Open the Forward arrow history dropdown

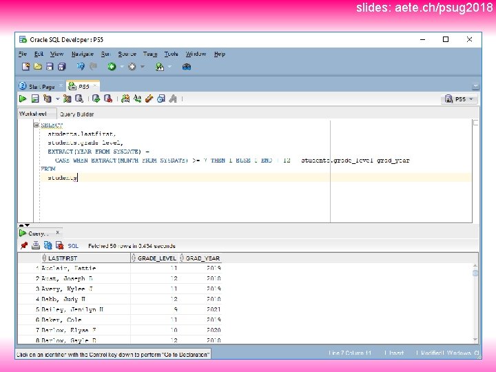[x=142, y=67]
